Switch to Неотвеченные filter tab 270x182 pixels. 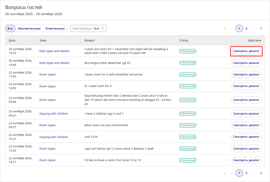[29, 29]
